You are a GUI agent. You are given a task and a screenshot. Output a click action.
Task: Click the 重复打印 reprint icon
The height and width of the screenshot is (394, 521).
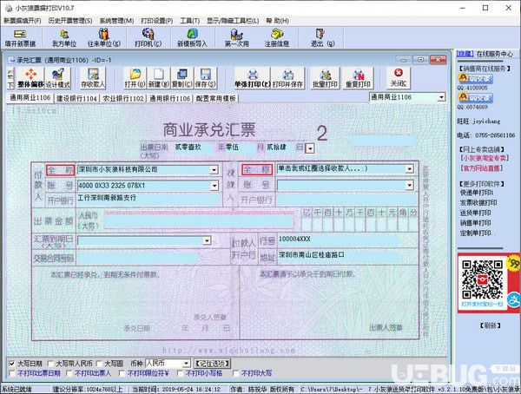pos(358,78)
